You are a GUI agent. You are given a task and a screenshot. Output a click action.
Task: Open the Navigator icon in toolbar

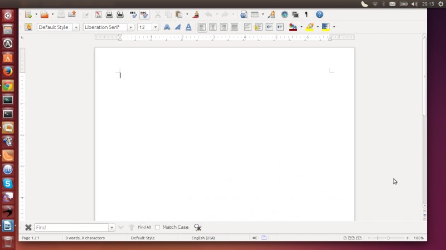coord(285,14)
